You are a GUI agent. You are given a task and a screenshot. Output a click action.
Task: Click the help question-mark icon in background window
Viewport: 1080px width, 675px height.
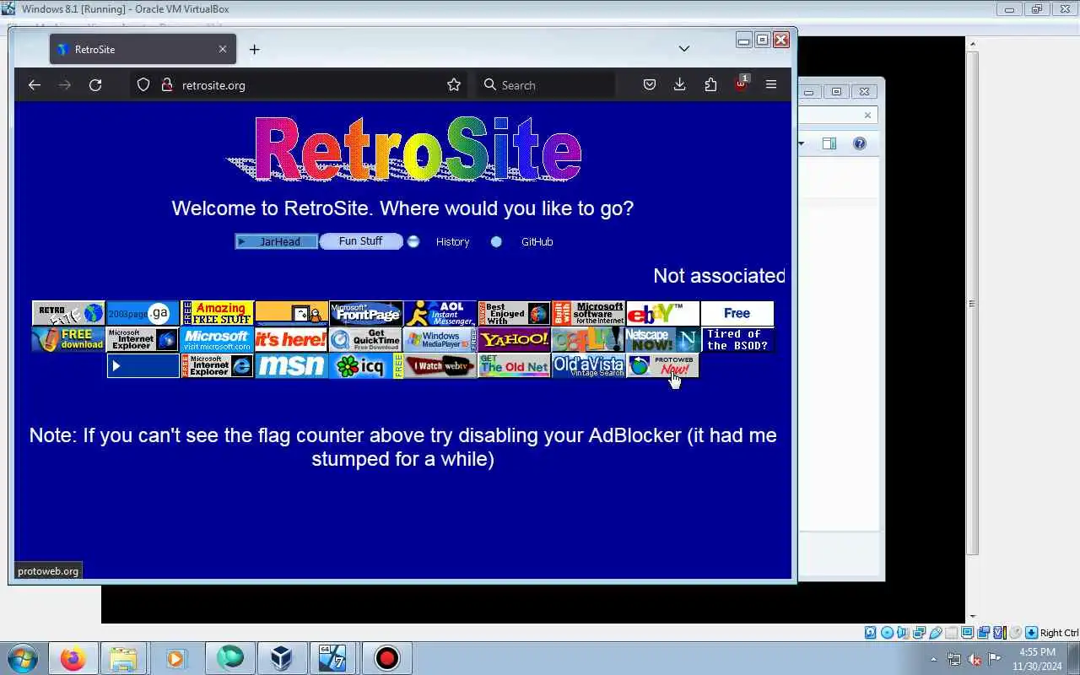click(859, 143)
